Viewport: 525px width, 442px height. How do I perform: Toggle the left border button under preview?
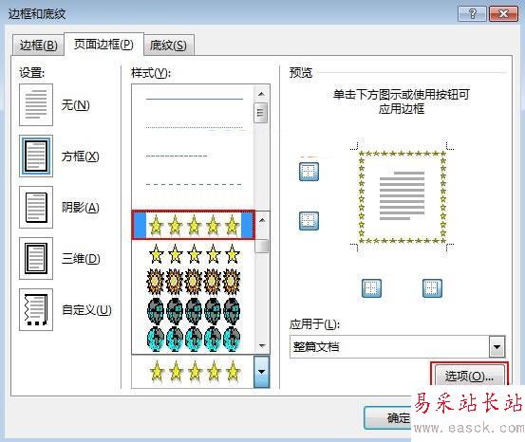371,288
